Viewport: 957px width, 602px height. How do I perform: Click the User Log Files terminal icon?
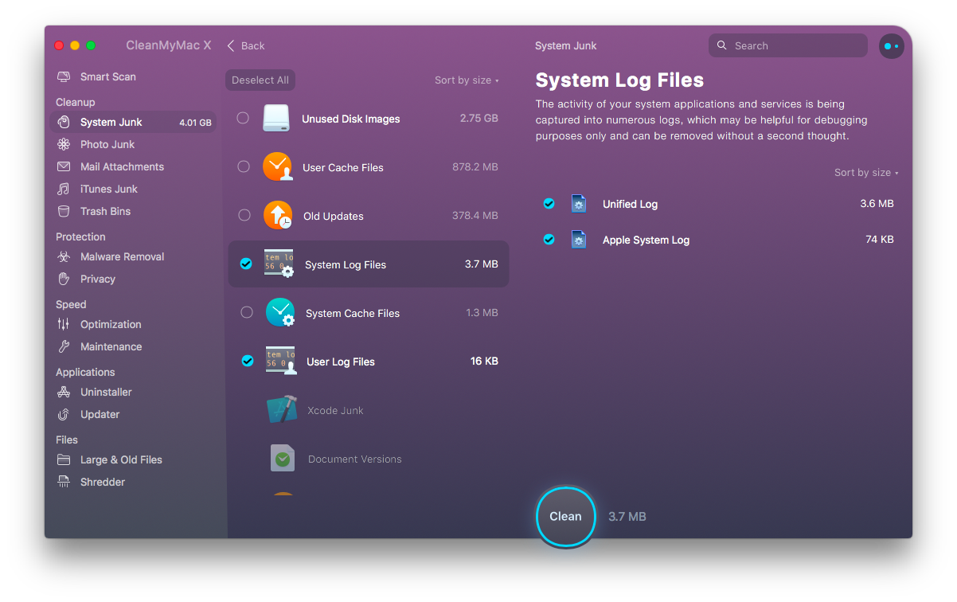280,362
